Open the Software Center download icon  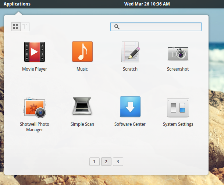click(x=130, y=107)
